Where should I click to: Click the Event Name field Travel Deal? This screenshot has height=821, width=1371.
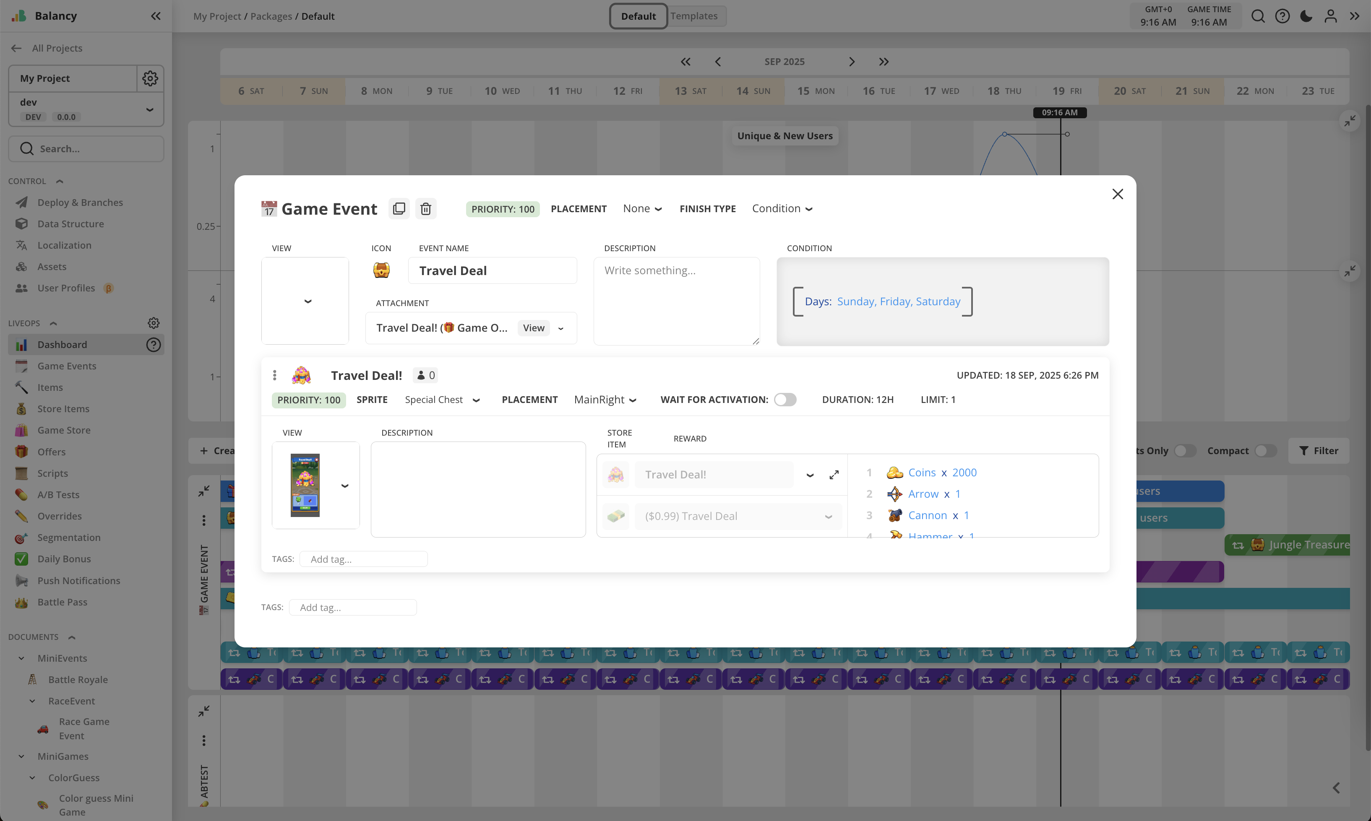tap(492, 270)
